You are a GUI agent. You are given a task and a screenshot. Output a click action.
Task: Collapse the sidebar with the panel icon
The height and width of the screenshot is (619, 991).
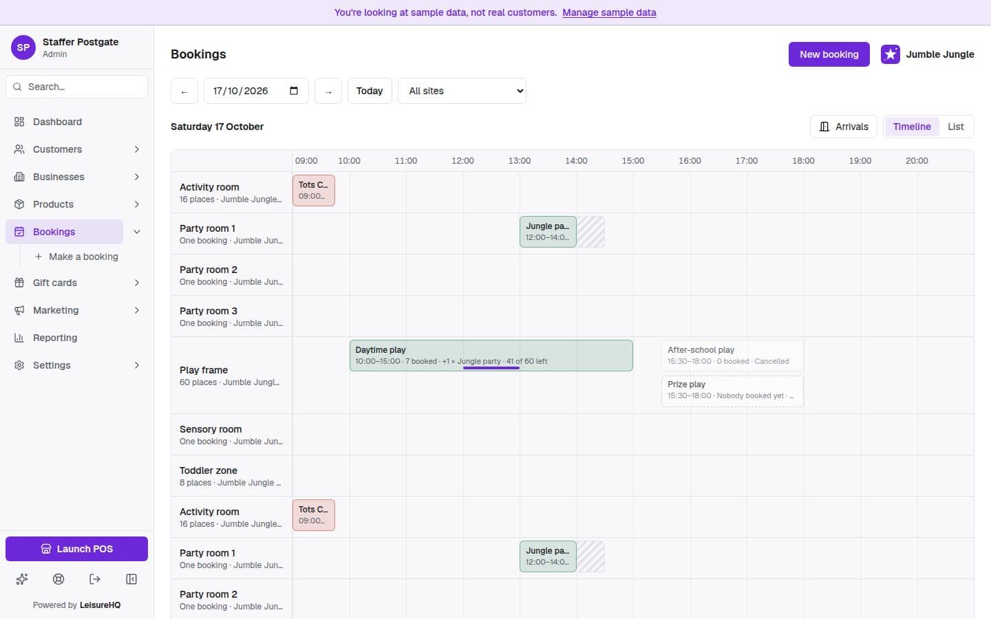coord(131,579)
